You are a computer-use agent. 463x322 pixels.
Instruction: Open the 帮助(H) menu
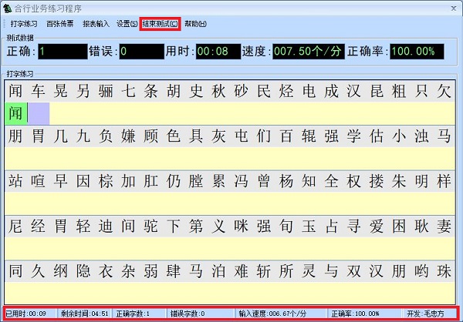click(195, 25)
